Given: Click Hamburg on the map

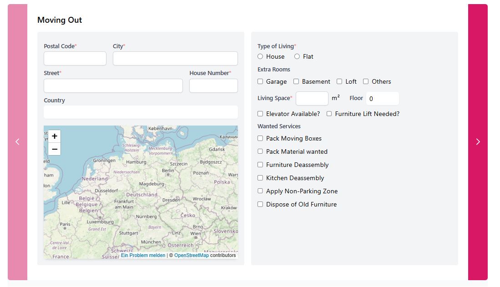Looking at the screenshot, I should tap(136, 162).
